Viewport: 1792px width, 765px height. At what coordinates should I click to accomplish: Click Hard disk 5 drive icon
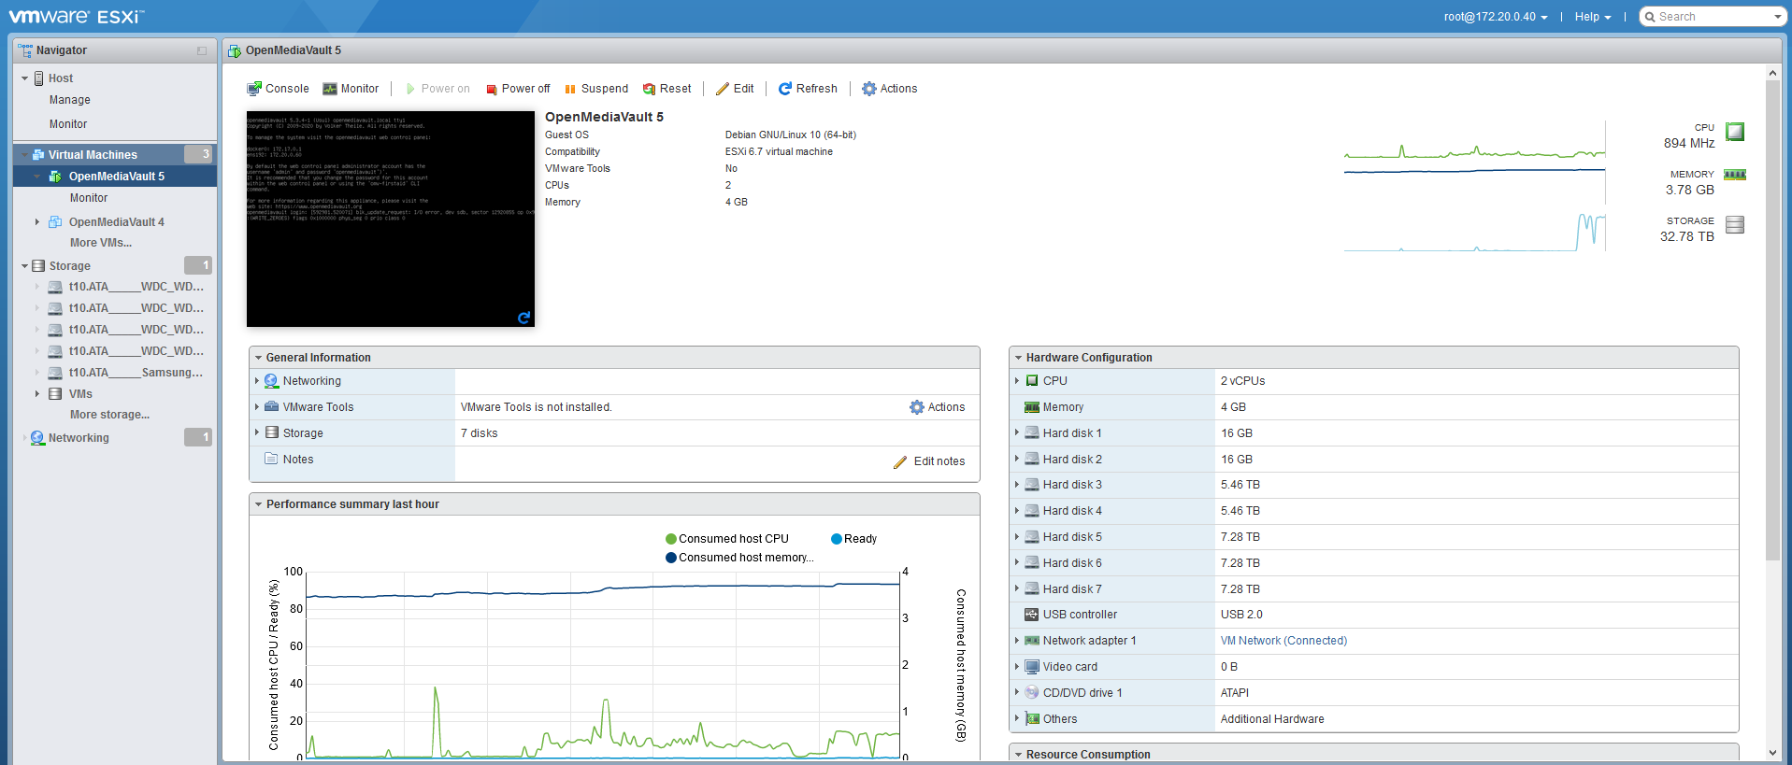(1032, 537)
